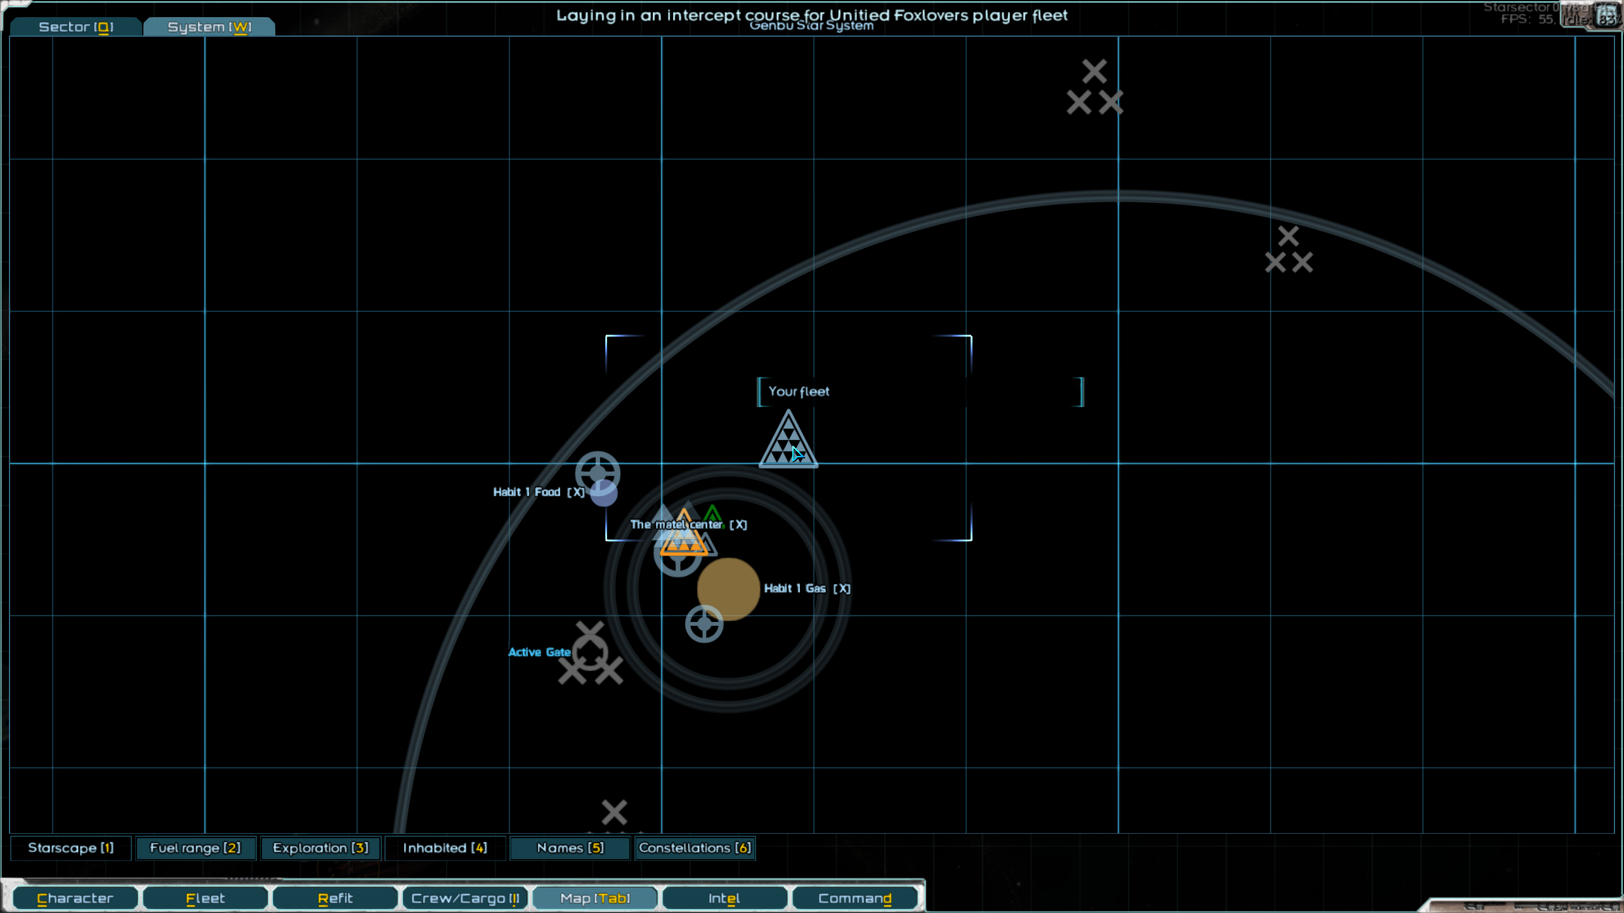Click the crosshair marker above Habit 1 Food
This screenshot has height=913, width=1624.
[x=597, y=473]
